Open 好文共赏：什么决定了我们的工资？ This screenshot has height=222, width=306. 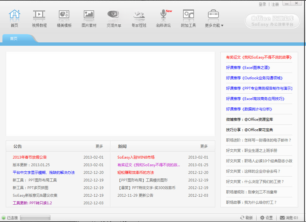255,181
